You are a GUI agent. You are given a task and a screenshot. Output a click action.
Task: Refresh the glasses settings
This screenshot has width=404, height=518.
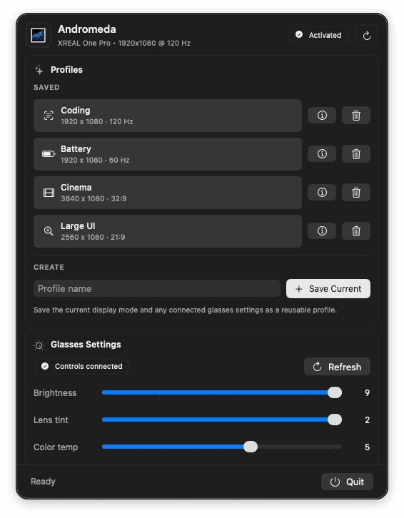coord(337,367)
